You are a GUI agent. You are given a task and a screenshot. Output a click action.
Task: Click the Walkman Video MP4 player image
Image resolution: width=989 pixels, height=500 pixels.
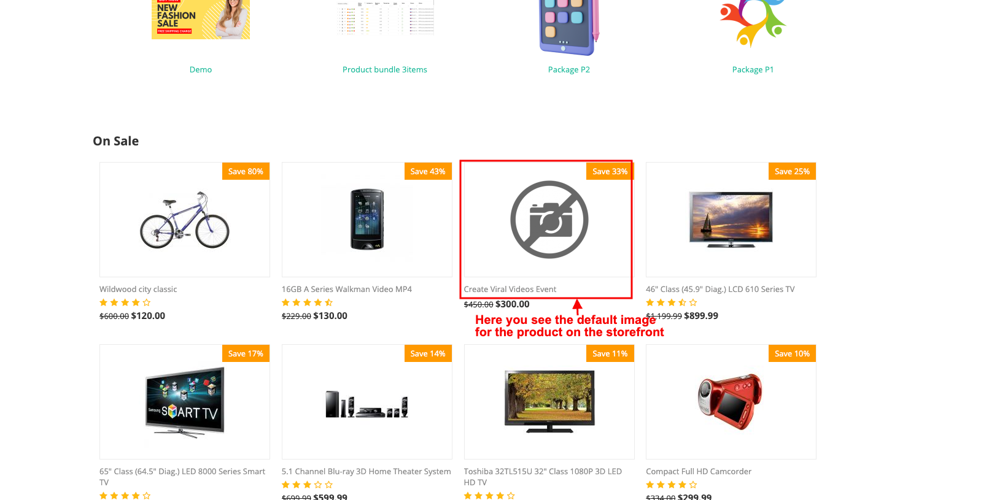click(x=367, y=220)
